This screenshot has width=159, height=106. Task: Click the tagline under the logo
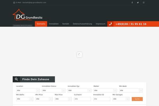pos(23,25)
